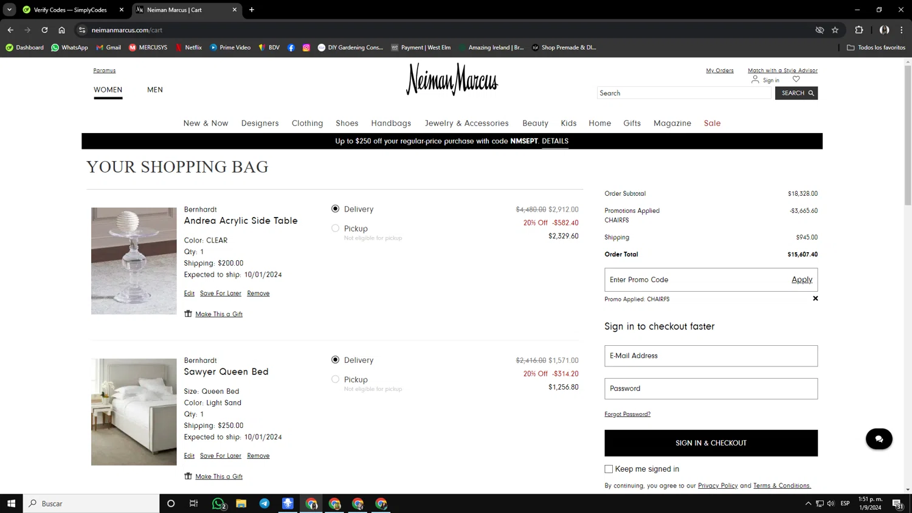Open the Netflix bookmark
Image resolution: width=912 pixels, height=513 pixels.
(188, 47)
